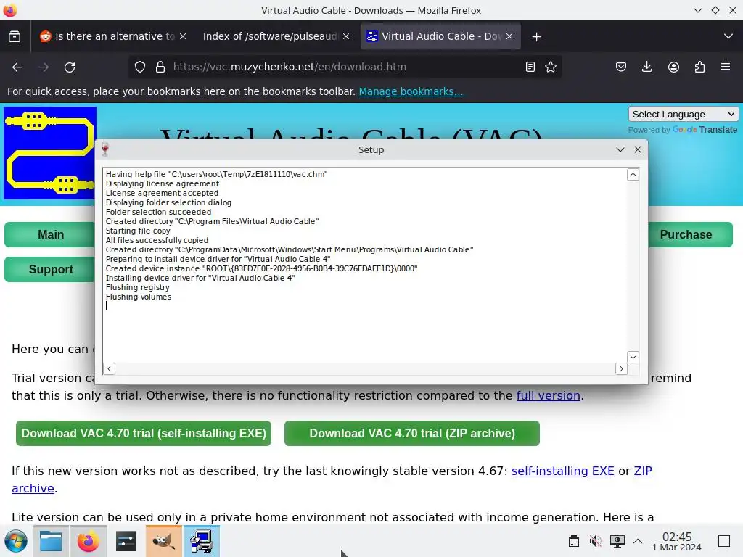Open the Main navigation button
Screen dimensions: 743x557
tap(51, 234)
